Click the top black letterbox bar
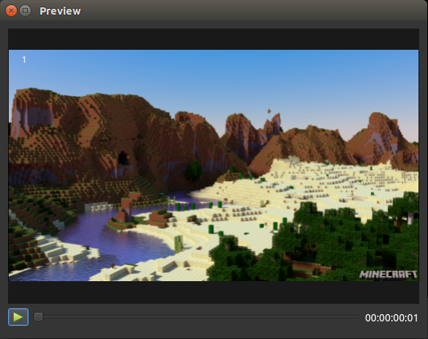The width and height of the screenshot is (428, 339). (214, 39)
